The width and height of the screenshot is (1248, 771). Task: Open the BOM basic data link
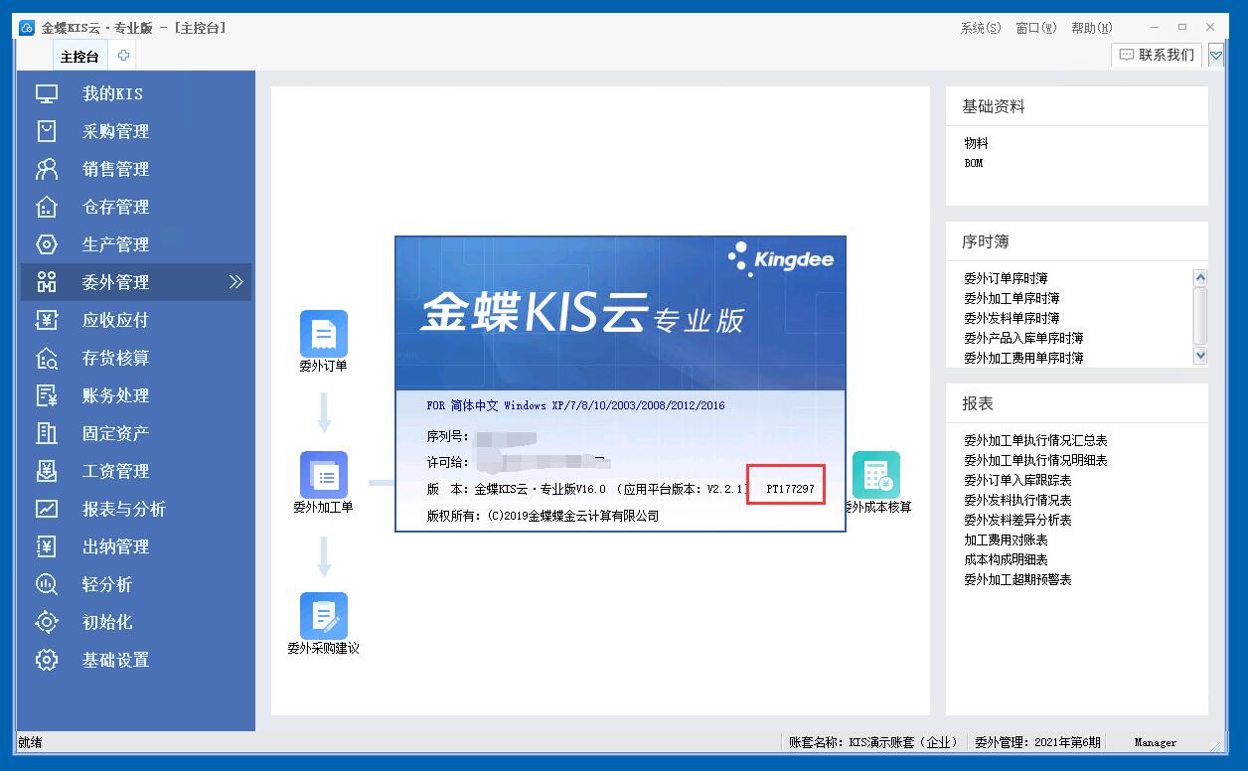(x=974, y=163)
